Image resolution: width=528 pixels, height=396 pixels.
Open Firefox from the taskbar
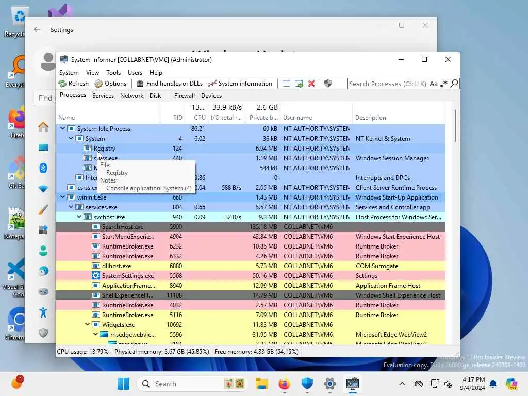tap(284, 384)
